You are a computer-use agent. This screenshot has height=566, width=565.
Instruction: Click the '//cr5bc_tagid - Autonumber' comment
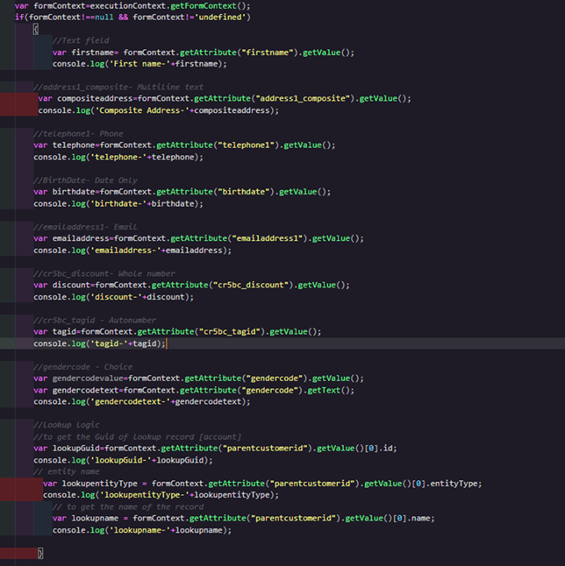click(x=95, y=320)
